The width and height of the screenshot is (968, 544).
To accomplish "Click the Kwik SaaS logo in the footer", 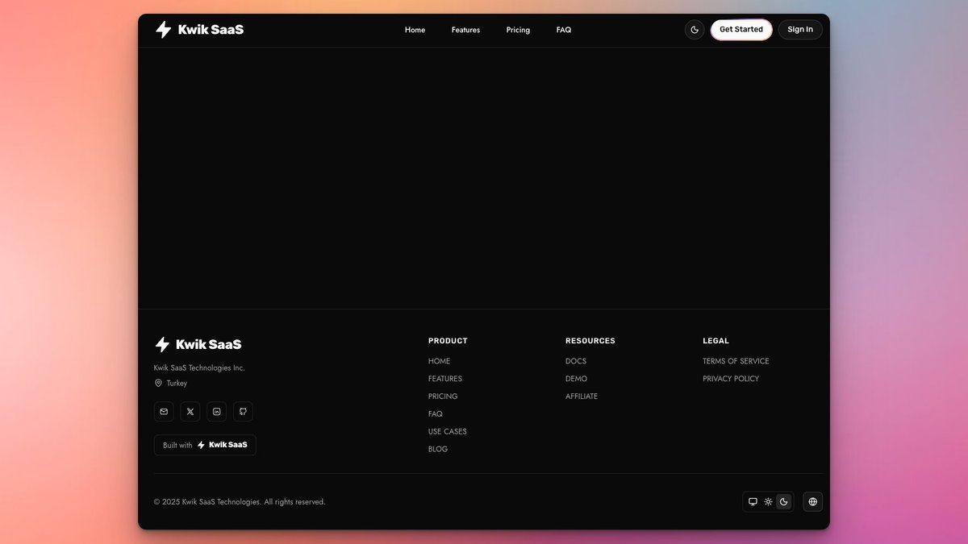I will (x=198, y=344).
